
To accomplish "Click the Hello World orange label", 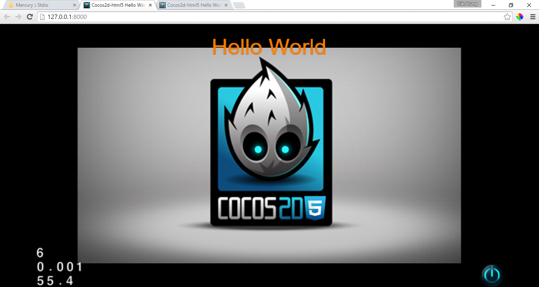I will coord(269,47).
